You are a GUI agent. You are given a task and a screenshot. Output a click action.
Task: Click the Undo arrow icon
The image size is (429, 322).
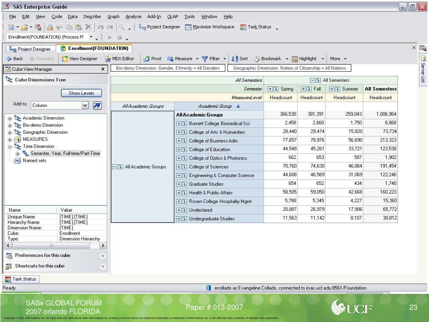pyautogui.click(x=101, y=27)
